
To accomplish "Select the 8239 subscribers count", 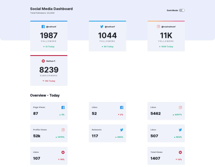I will point(49,70).
